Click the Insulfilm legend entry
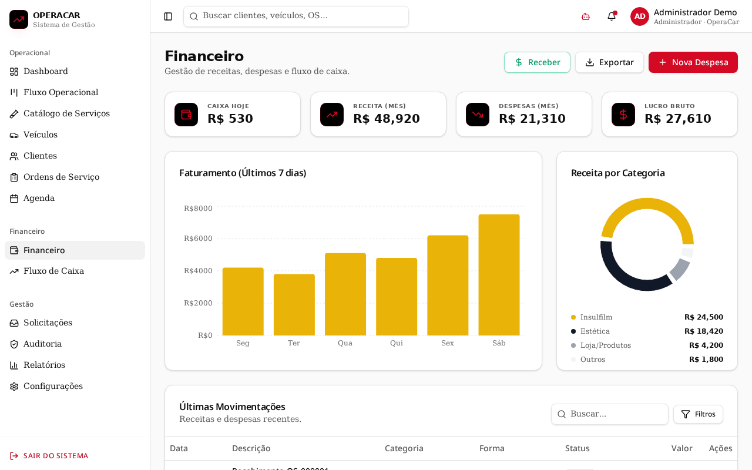The height and width of the screenshot is (470, 752). click(647, 317)
